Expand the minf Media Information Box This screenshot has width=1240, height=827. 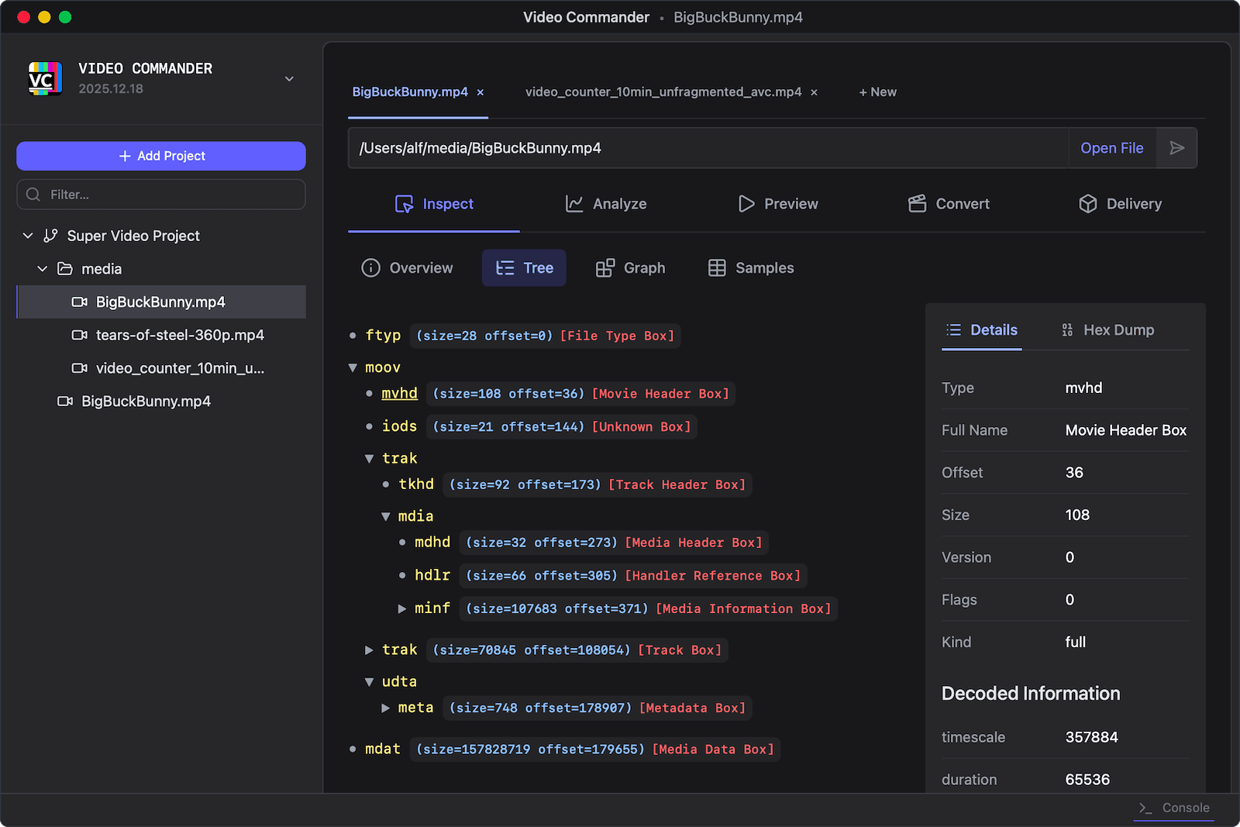coord(402,608)
